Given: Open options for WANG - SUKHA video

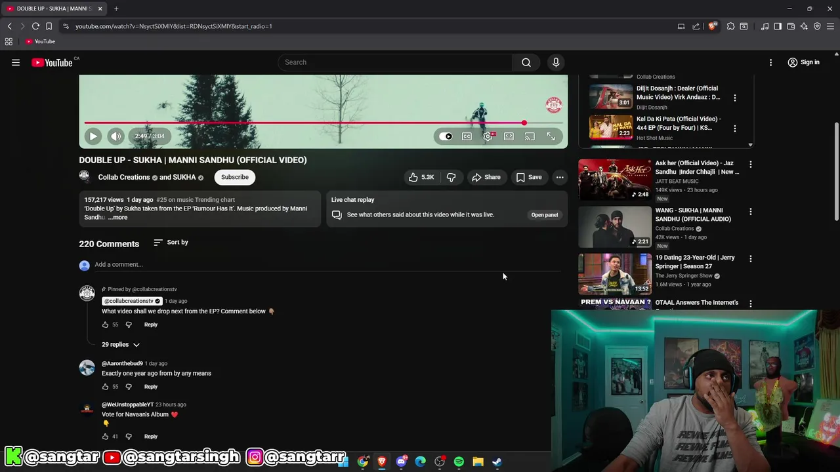Looking at the screenshot, I should pyautogui.click(x=751, y=212).
